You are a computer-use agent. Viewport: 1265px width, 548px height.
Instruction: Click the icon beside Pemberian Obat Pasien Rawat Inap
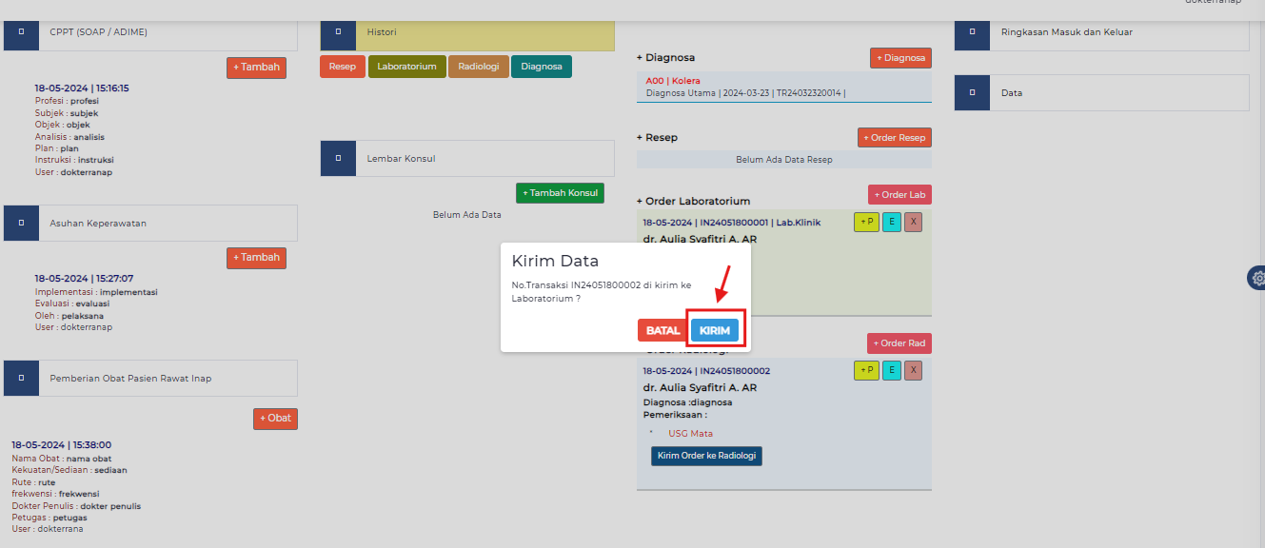20,378
